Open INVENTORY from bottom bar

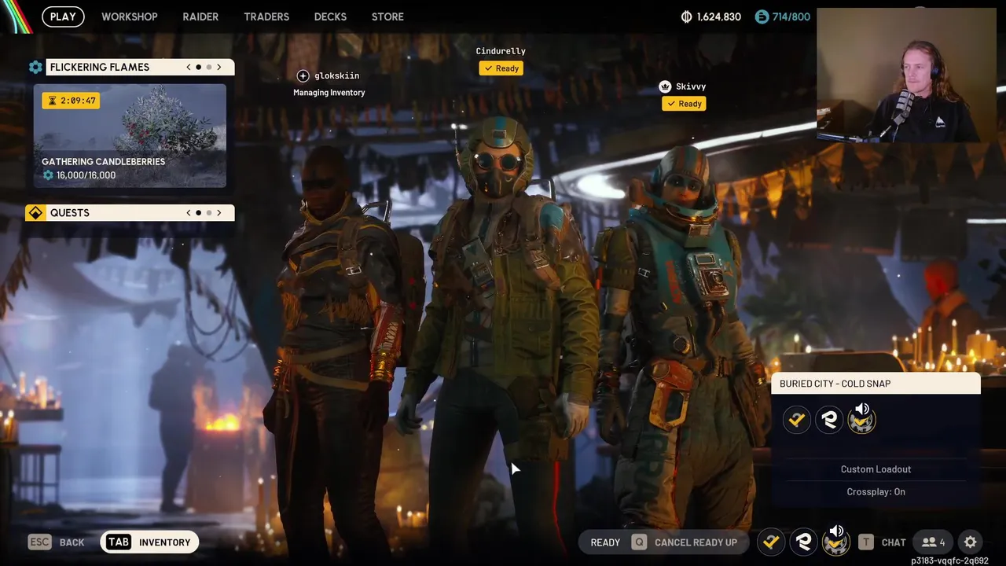click(164, 542)
